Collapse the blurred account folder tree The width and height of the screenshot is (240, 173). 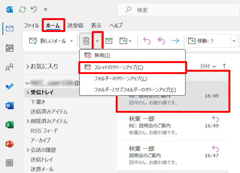(x=27, y=83)
